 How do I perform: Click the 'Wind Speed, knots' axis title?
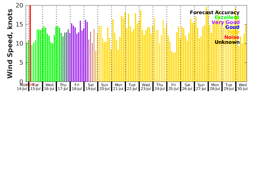coord(10,44)
